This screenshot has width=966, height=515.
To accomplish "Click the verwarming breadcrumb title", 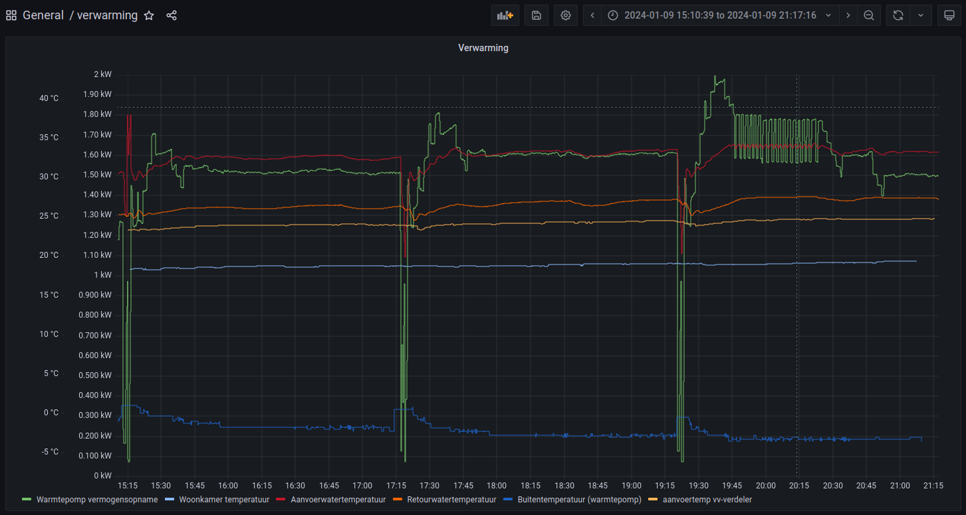I will click(107, 15).
